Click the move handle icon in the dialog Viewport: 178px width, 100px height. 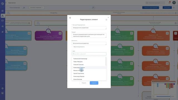pos(70,18)
